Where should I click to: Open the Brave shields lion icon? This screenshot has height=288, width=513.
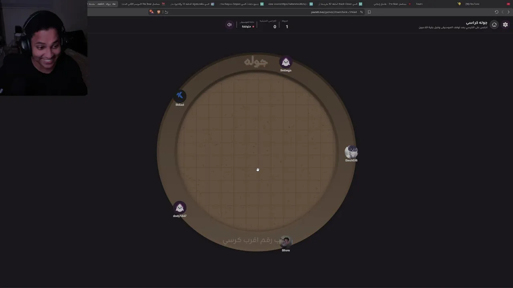[x=158, y=12]
